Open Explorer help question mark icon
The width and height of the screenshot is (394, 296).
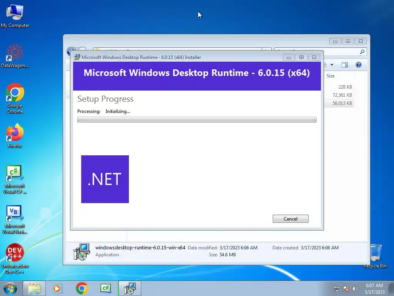click(359, 65)
